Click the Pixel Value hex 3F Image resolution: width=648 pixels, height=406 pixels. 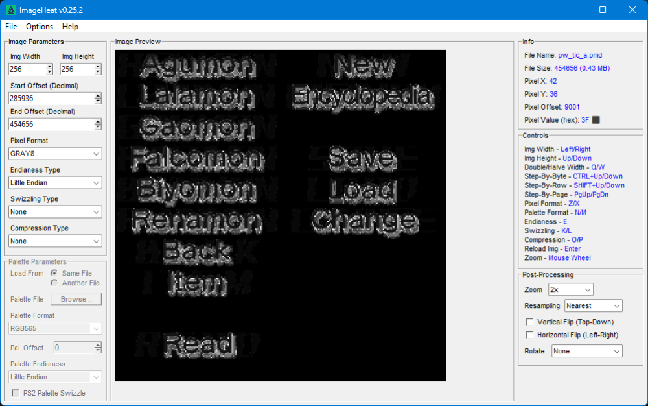[585, 120]
